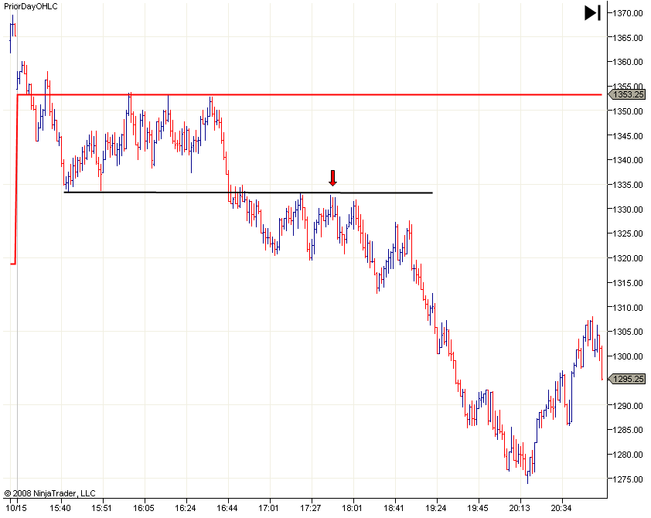Screen dimensions: 651x518
Task: Select the PriorDayOHLC indicator label
Action: [x=31, y=6]
